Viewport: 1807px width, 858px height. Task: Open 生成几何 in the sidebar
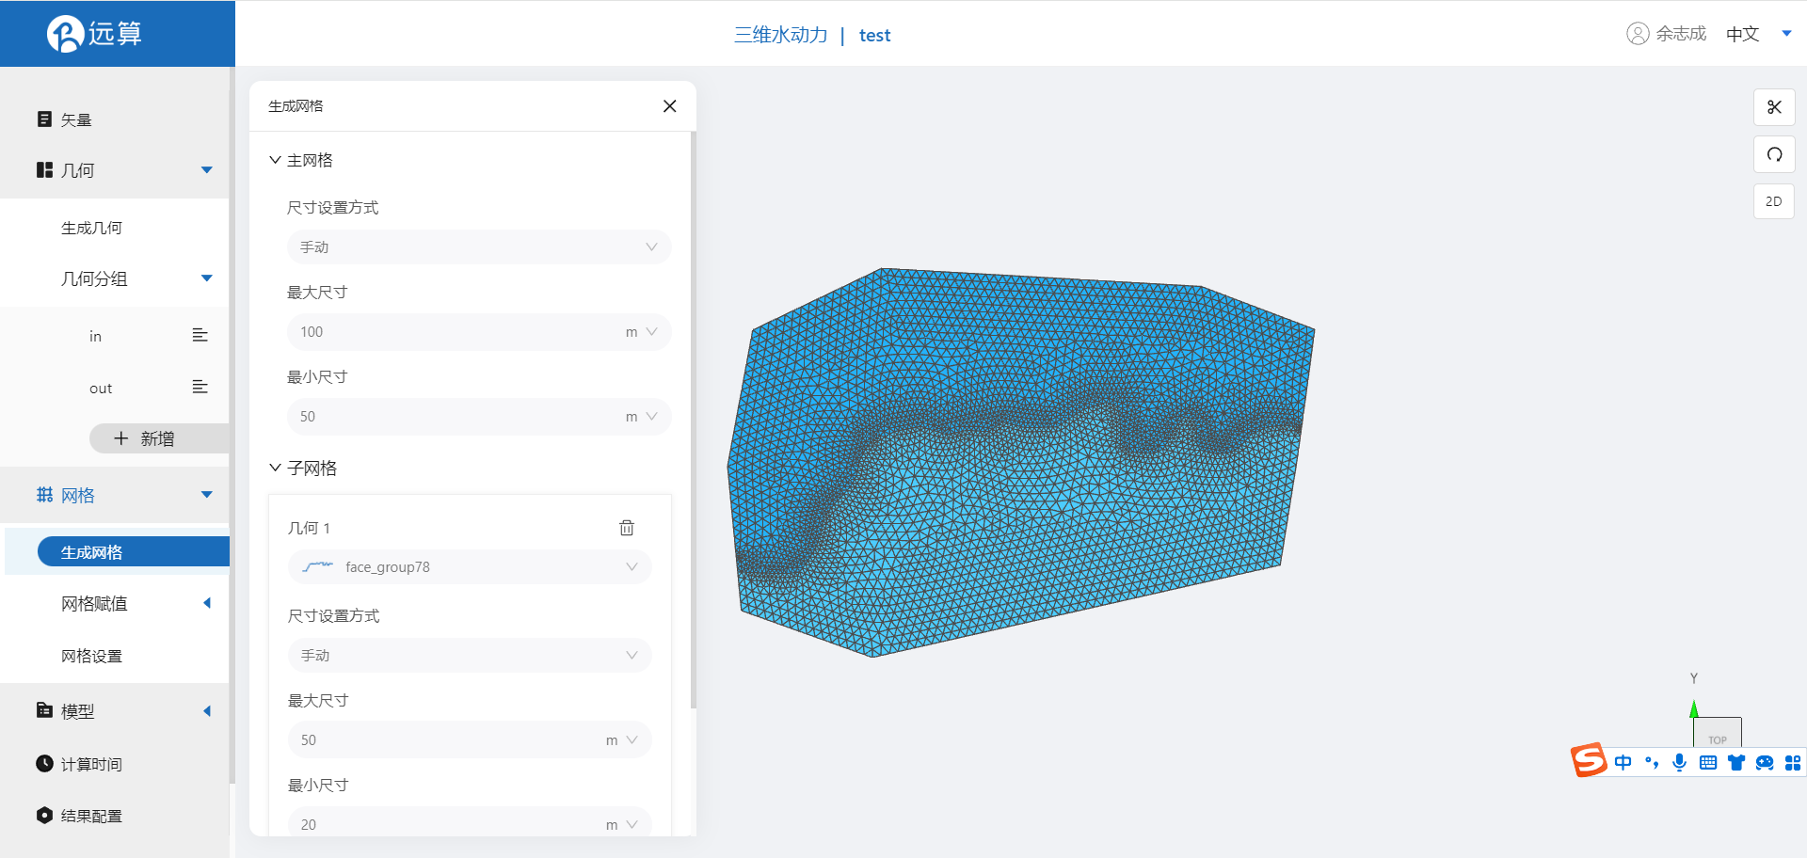[91, 228]
